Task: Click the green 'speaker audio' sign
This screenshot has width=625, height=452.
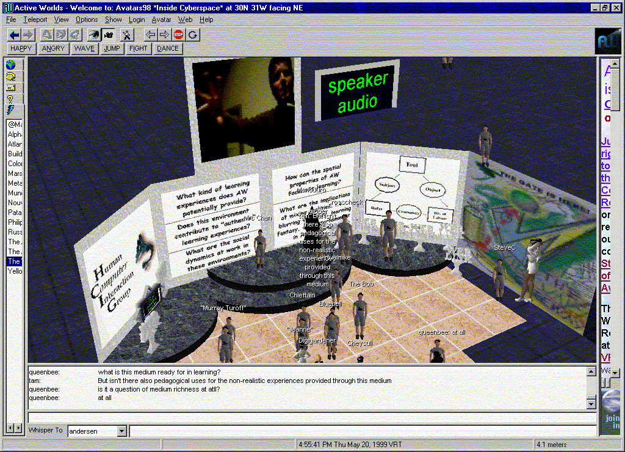Action: pyautogui.click(x=357, y=91)
